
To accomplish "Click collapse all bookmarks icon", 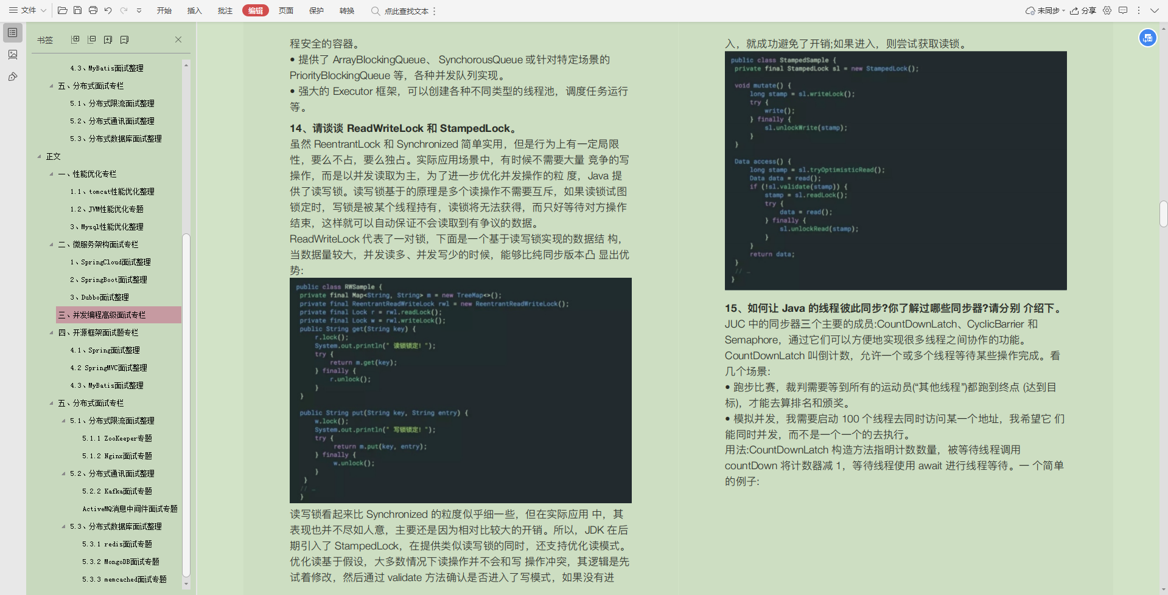I will click(91, 40).
